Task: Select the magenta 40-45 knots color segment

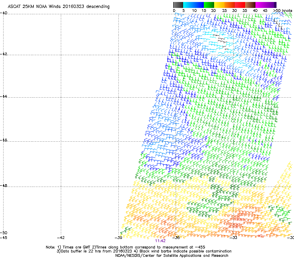Action: point(261,5)
